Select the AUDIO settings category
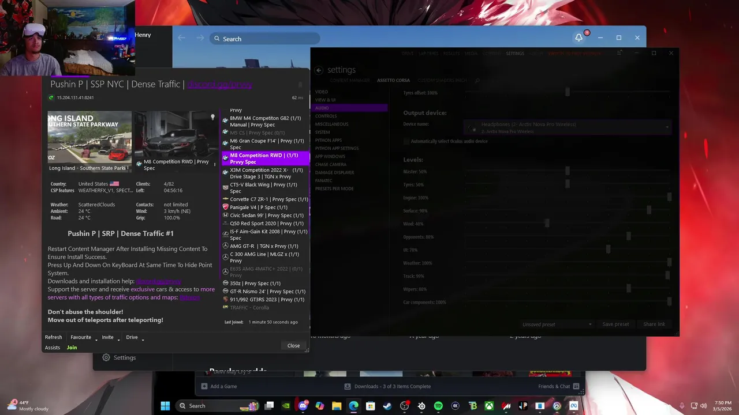The height and width of the screenshot is (415, 739). [350, 108]
